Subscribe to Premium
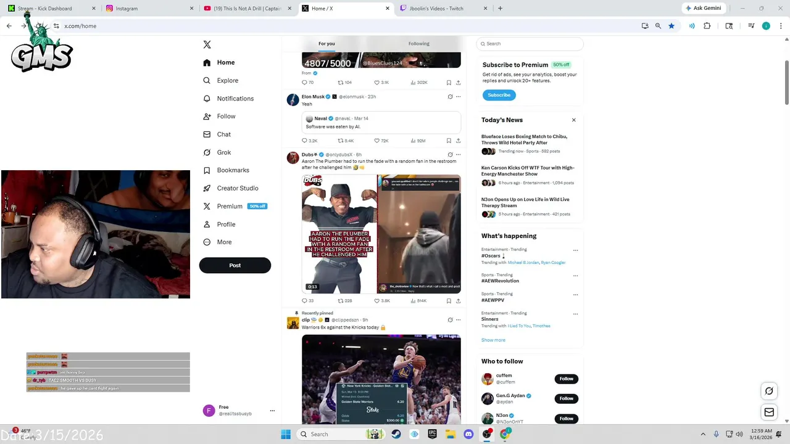The image size is (790, 444). 499,95
